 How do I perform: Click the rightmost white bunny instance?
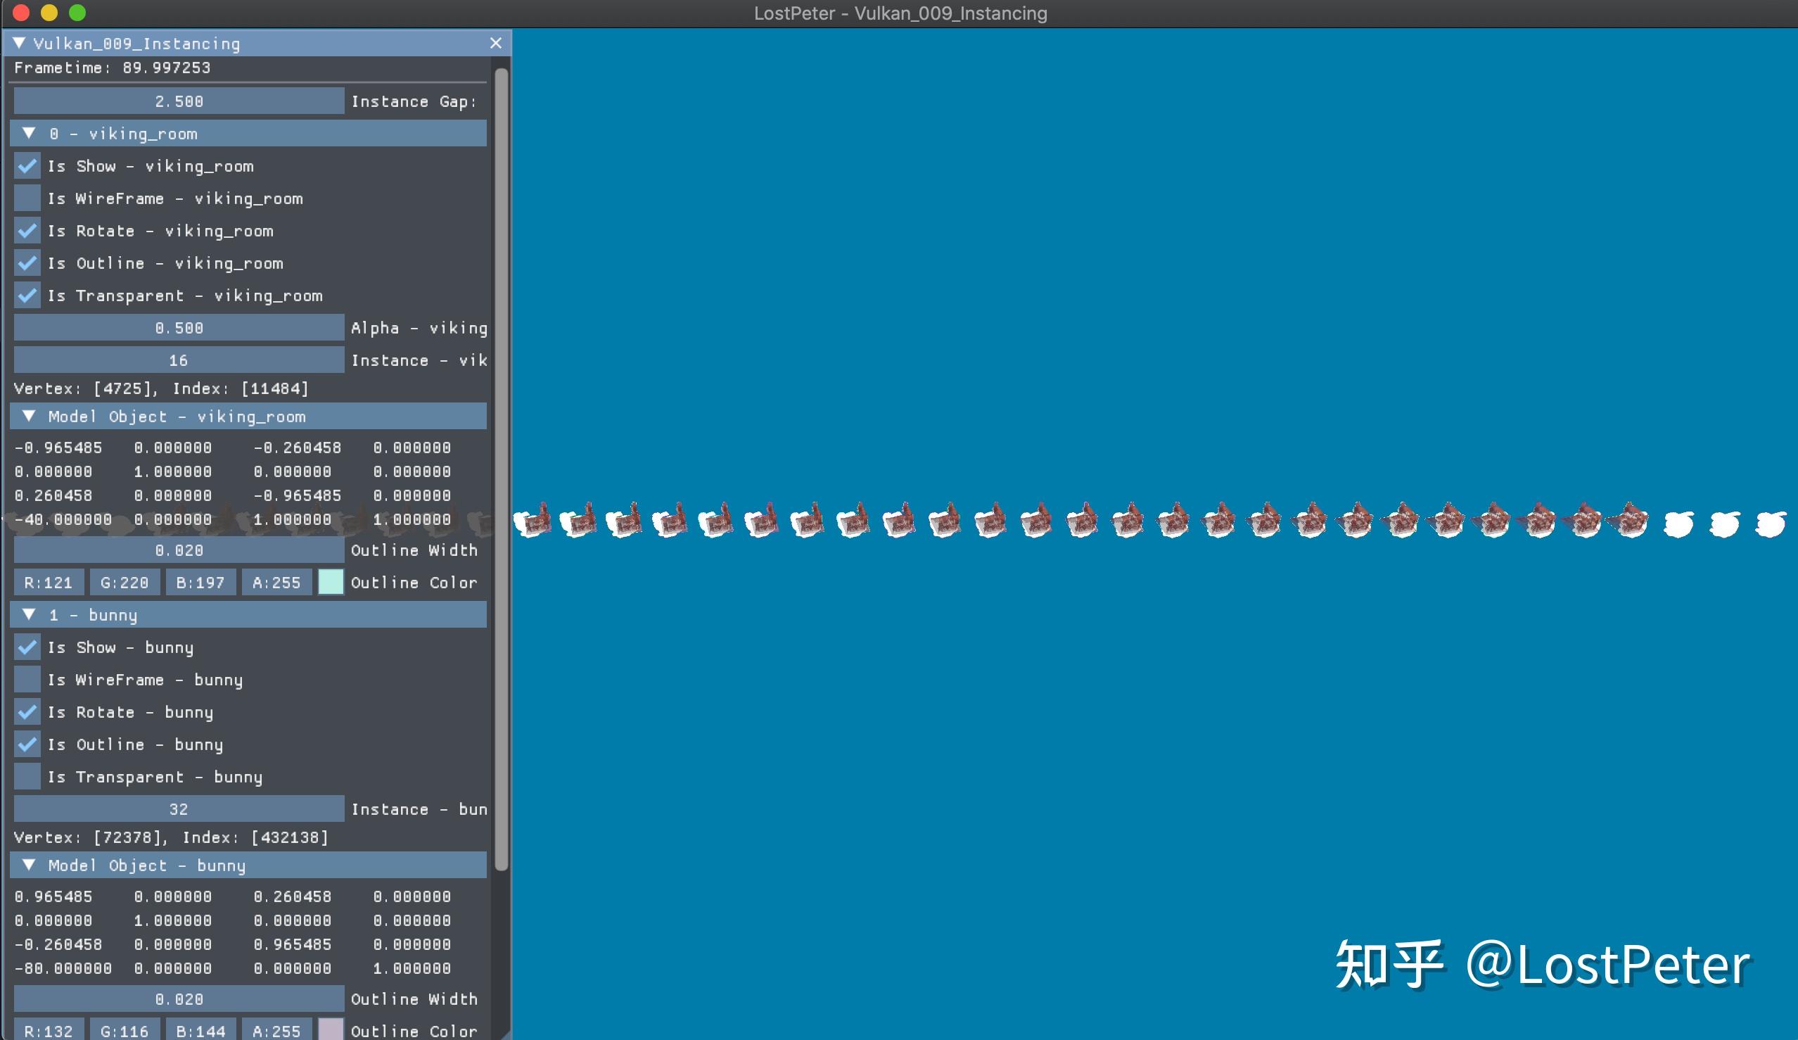(1770, 524)
